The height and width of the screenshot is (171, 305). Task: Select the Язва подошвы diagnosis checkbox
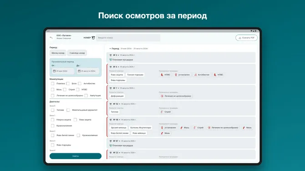(x=52, y=145)
